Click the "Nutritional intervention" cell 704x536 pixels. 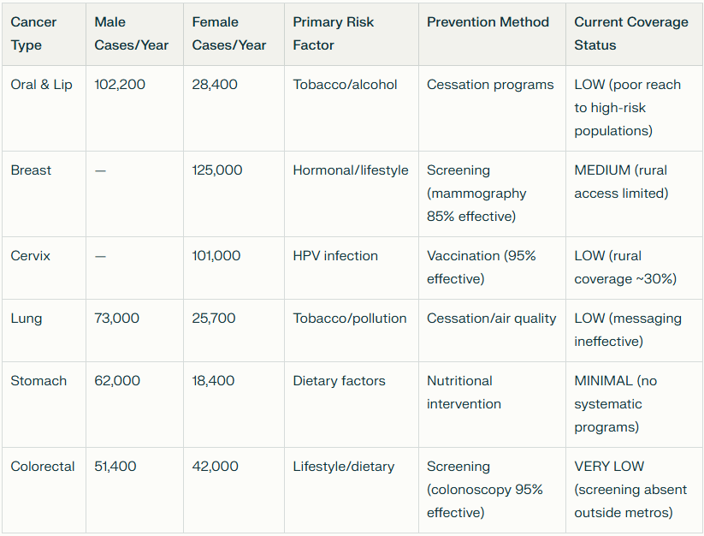pyautogui.click(x=464, y=392)
